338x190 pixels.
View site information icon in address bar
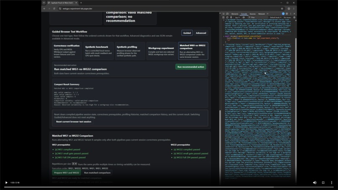pos(60,9)
